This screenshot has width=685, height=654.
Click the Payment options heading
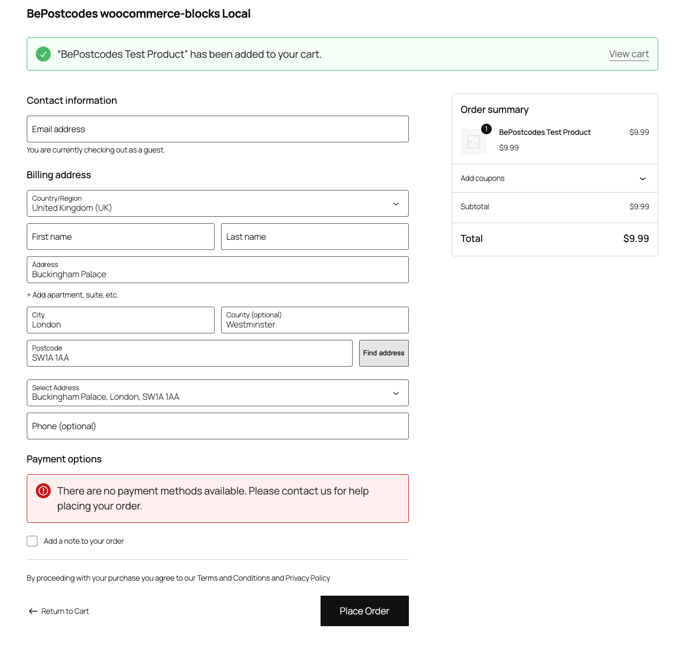coord(64,459)
